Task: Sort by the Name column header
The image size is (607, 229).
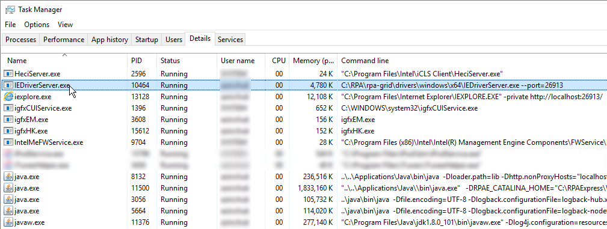Action: (x=64, y=61)
